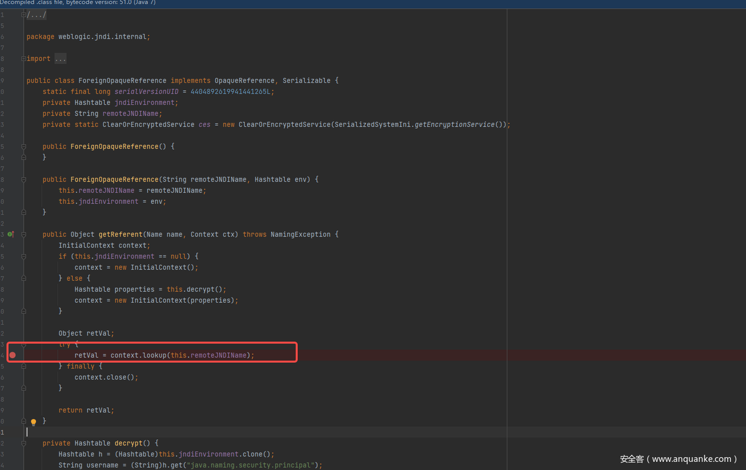This screenshot has height=470, width=746.
Task: Fold the finally block at its marker
Action: click(x=24, y=366)
